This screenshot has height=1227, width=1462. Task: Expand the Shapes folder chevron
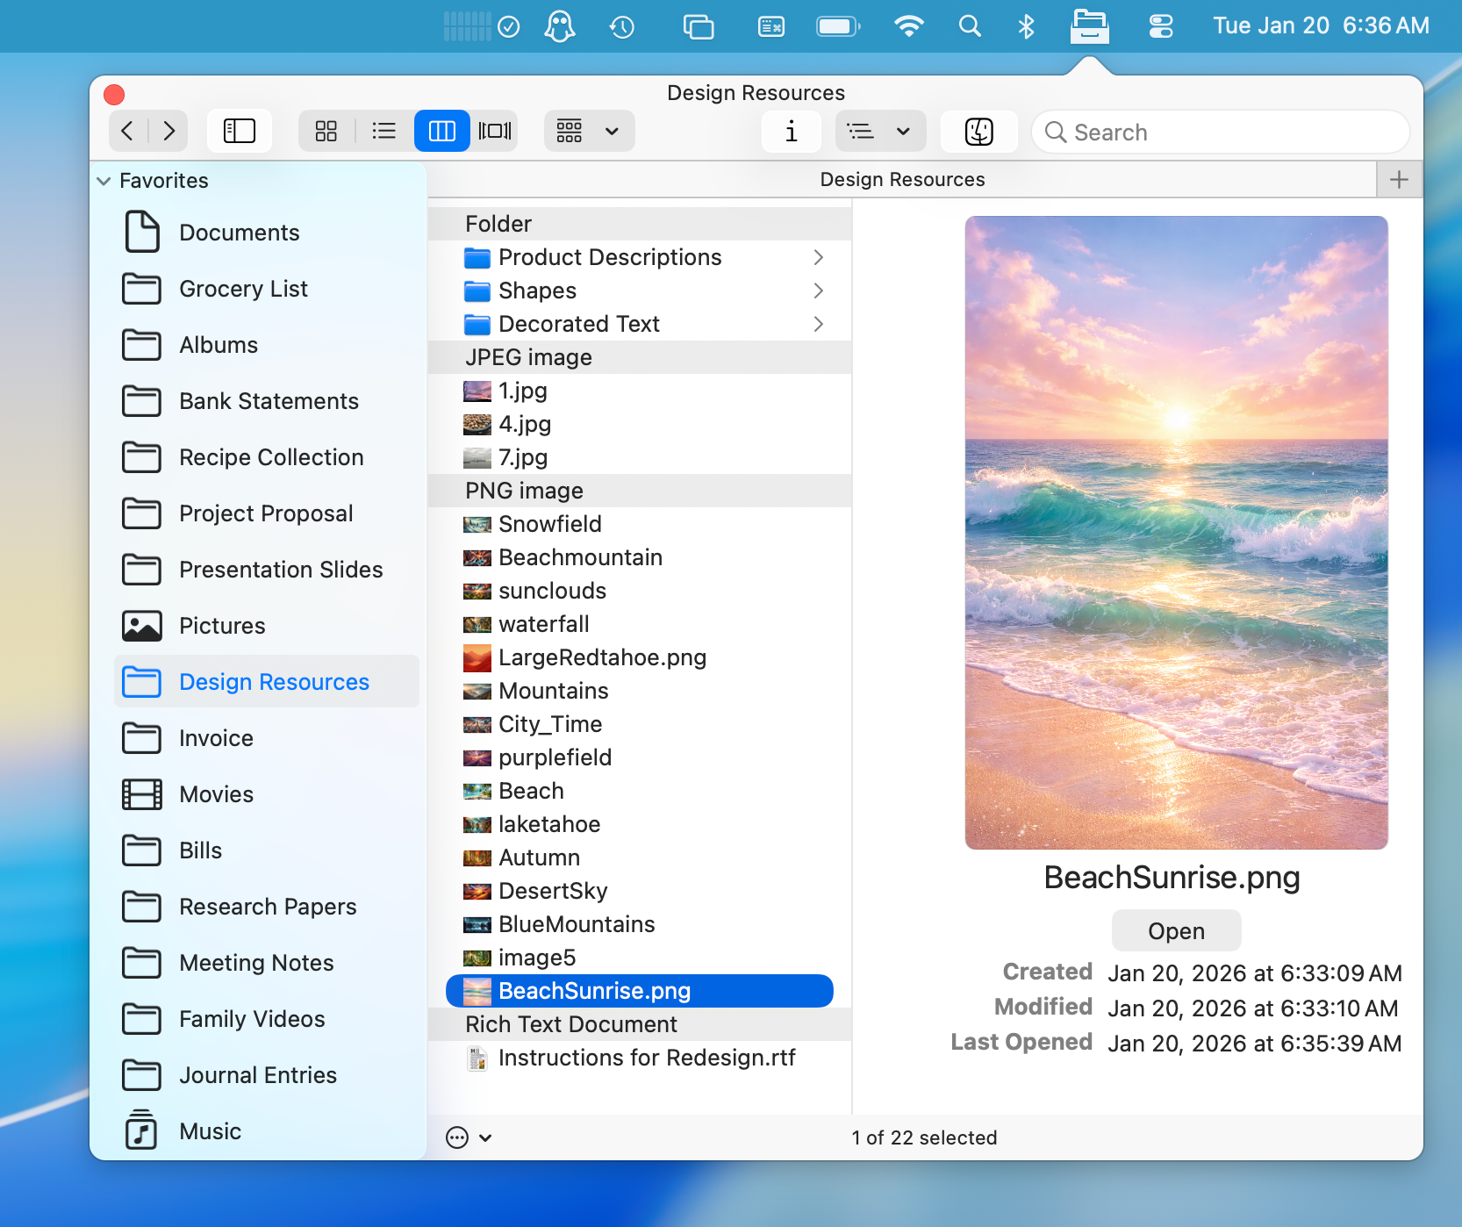coord(818,291)
